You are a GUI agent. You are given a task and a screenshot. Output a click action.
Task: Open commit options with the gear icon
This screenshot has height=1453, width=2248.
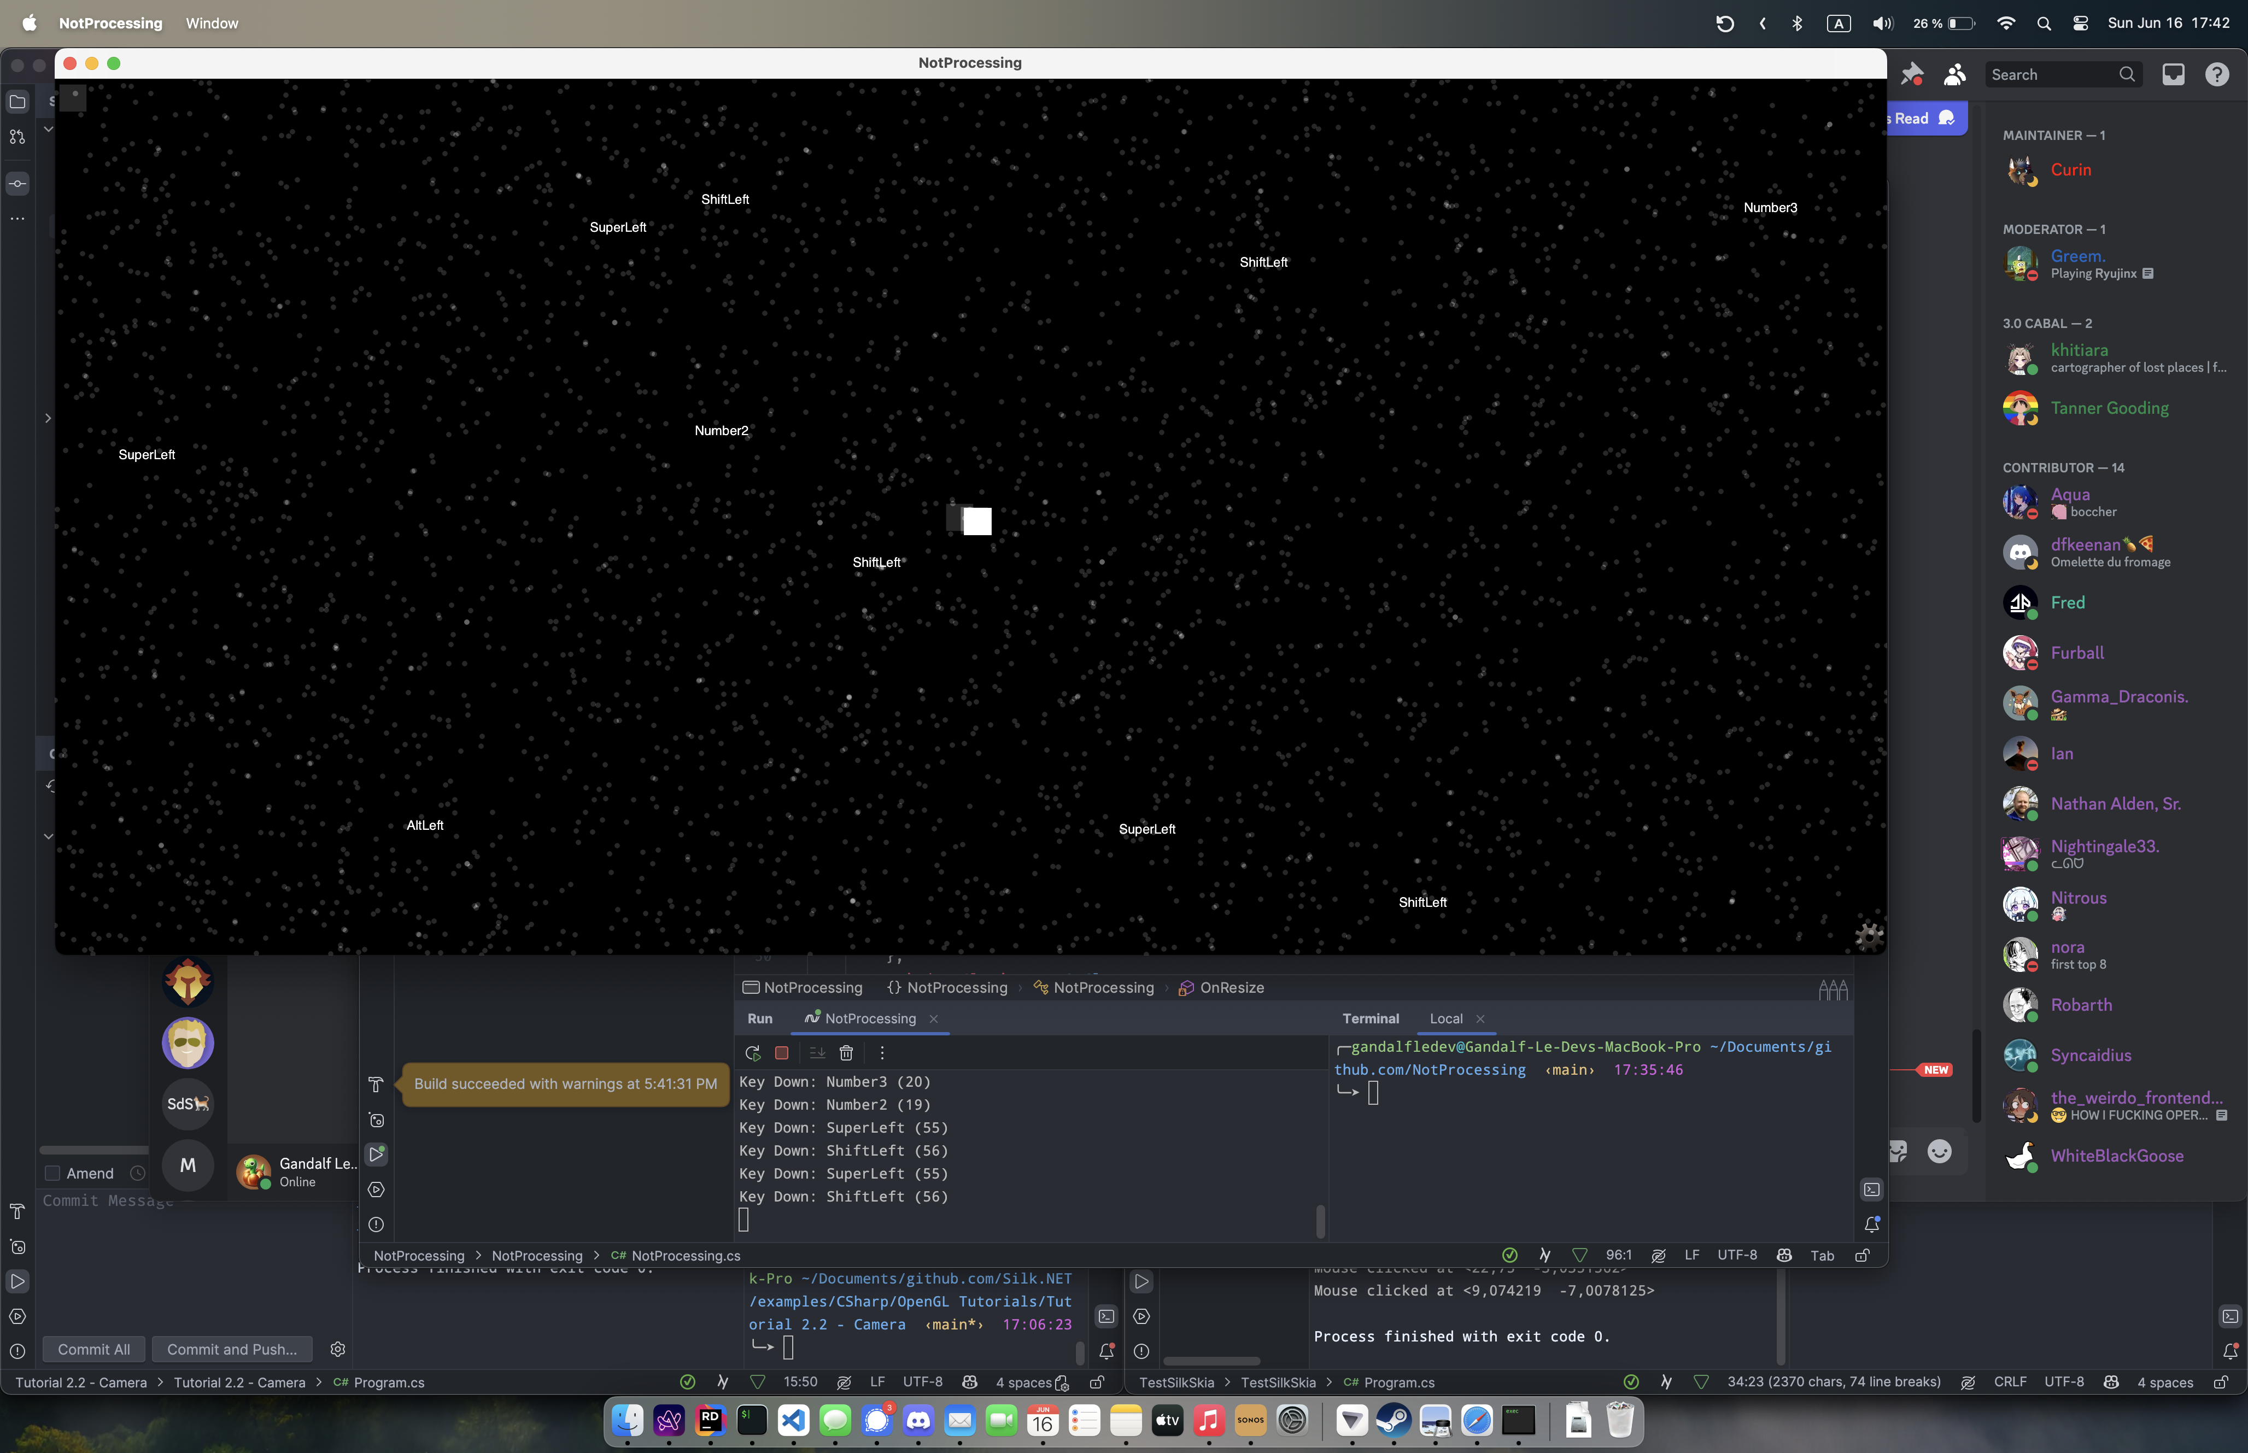[x=337, y=1349]
